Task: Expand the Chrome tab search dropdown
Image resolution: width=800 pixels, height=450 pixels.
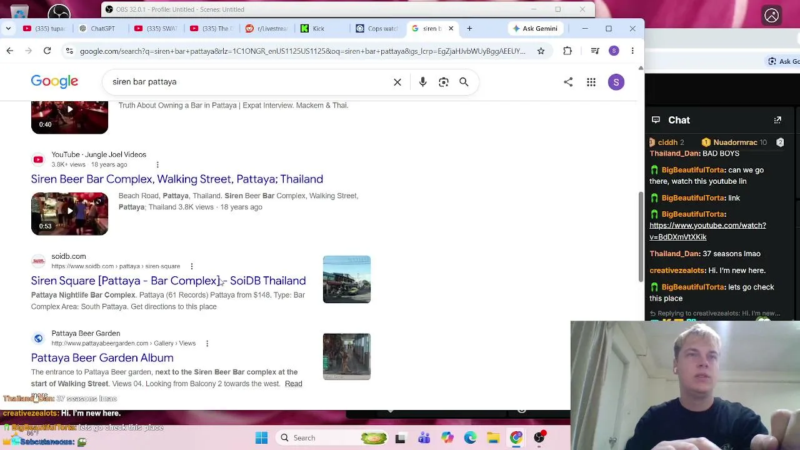Action: click(8, 29)
